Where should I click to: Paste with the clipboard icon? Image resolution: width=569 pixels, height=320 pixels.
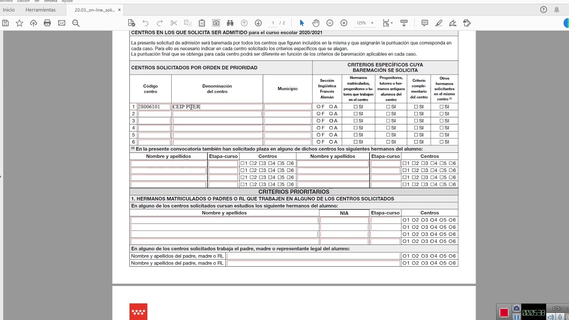[x=202, y=23]
